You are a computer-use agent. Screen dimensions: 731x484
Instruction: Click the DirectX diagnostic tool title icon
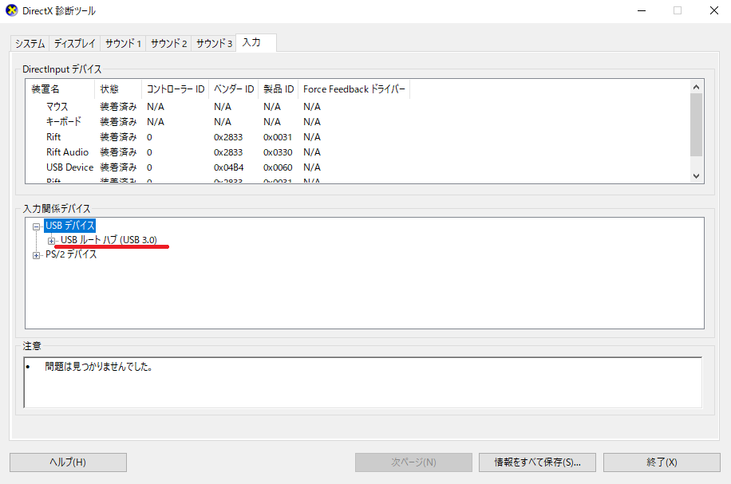(12, 10)
